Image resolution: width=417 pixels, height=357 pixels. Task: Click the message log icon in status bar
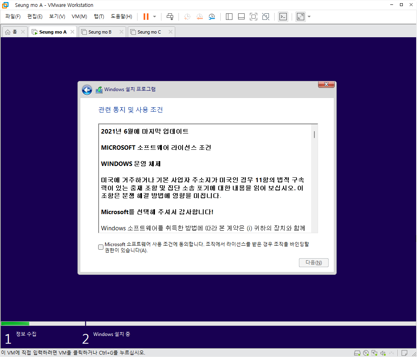(x=404, y=353)
